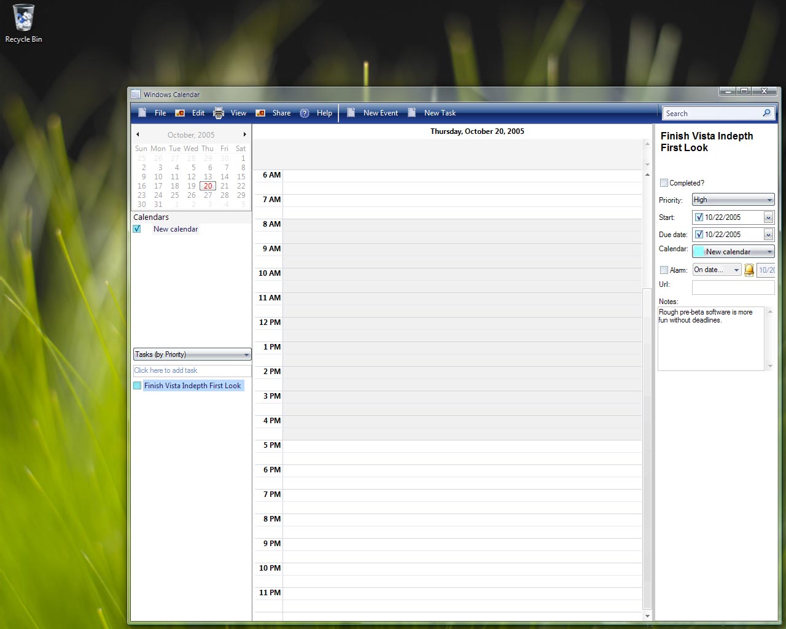The image size is (786, 629).
Task: Click the task title in details pane
Action: [707, 142]
